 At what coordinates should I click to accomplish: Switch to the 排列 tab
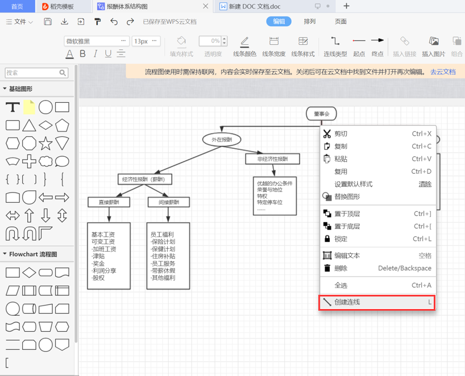[310, 22]
